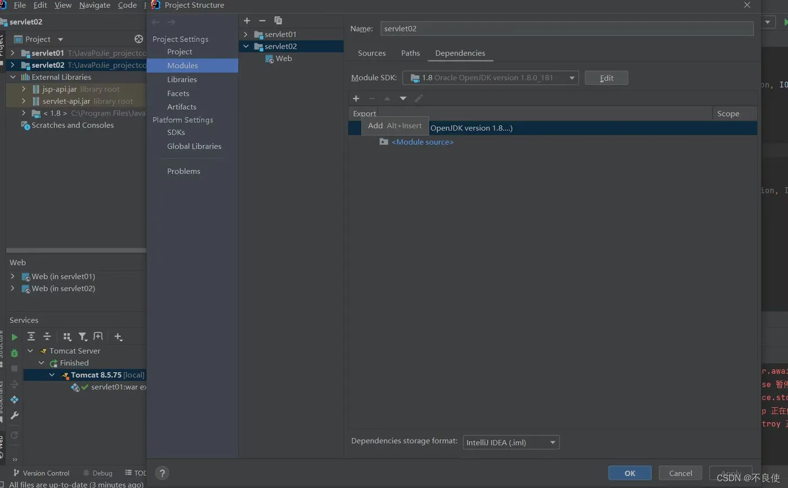Click Expand All icon in Services toolbar
The image size is (788, 488).
pos(32,337)
